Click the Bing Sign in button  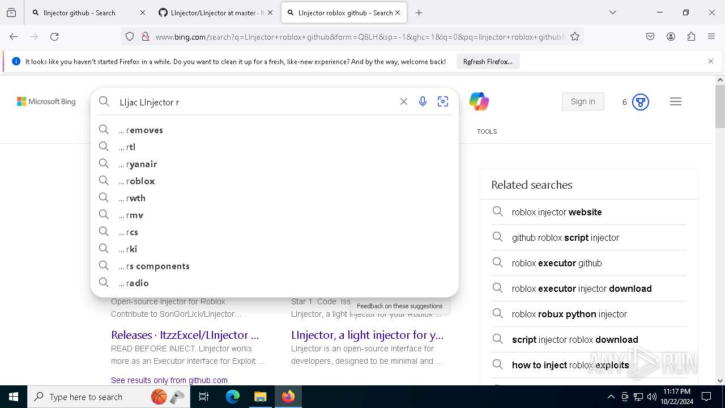[x=583, y=101]
